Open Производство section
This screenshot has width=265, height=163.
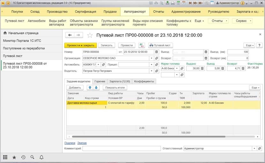coord(57,12)
